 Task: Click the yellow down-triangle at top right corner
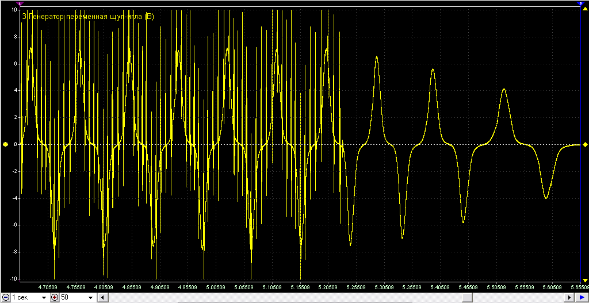[585, 7]
